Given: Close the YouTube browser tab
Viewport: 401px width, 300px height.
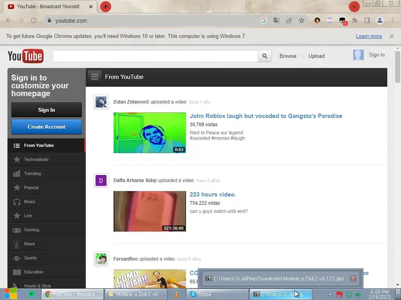Looking at the screenshot, I should point(91,7).
